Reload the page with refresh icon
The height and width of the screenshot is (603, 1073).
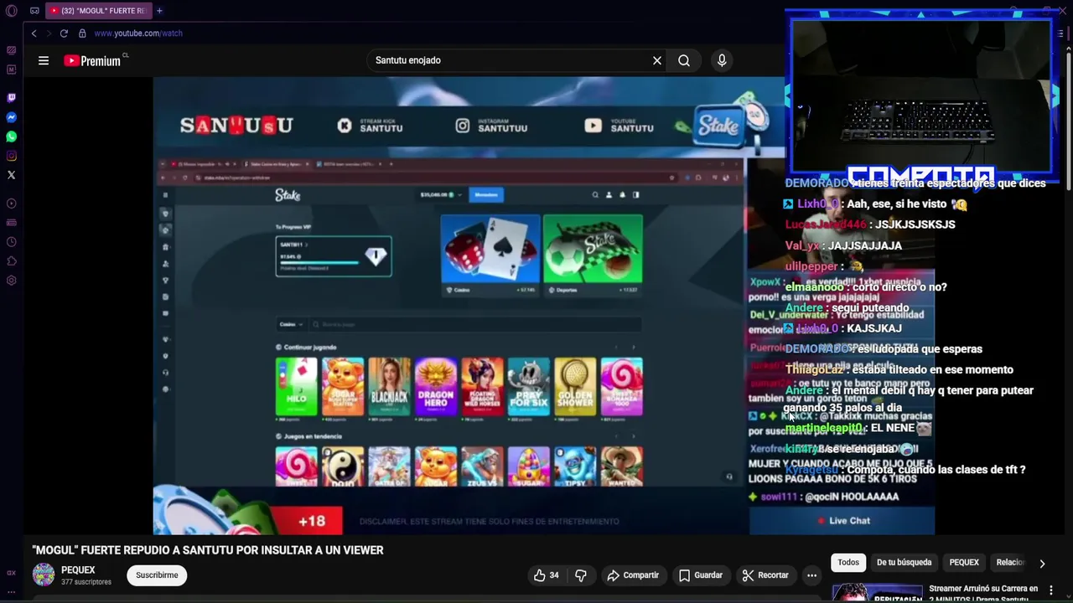coord(64,33)
